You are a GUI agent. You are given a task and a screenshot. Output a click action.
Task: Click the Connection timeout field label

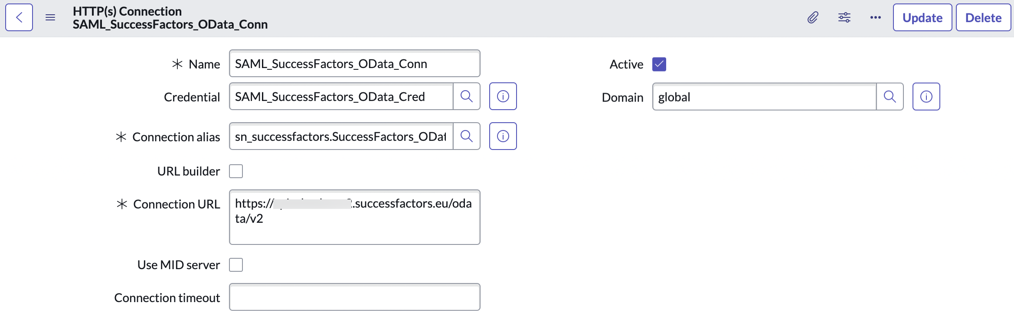click(x=167, y=298)
